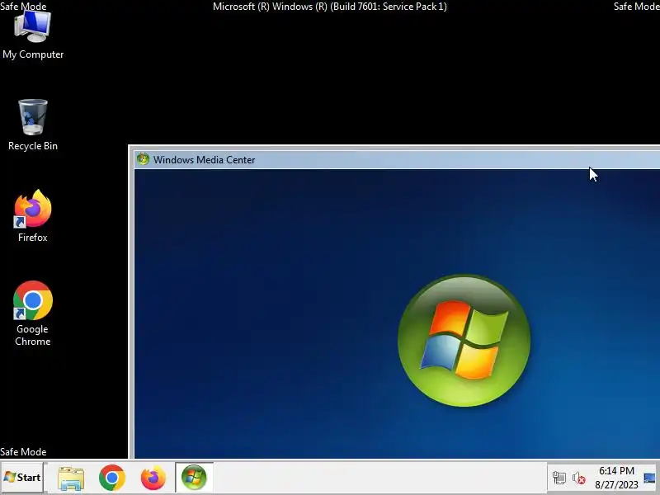Click the Start button
Screen dimensions: 660x495
tap(22, 478)
